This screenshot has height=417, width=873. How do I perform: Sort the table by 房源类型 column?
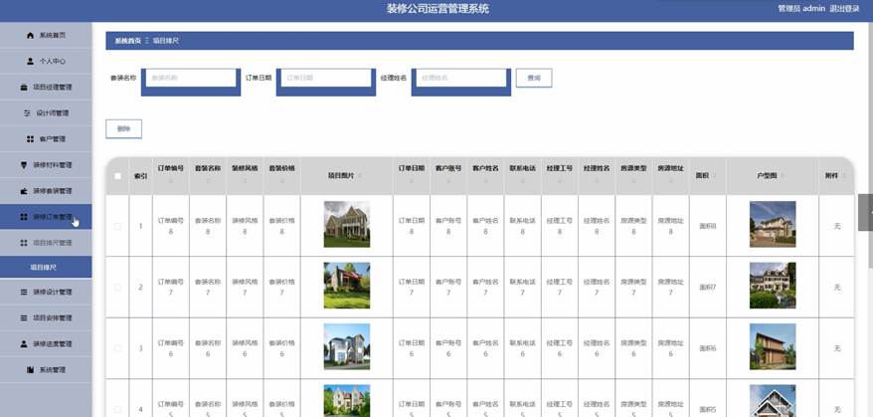pyautogui.click(x=633, y=181)
